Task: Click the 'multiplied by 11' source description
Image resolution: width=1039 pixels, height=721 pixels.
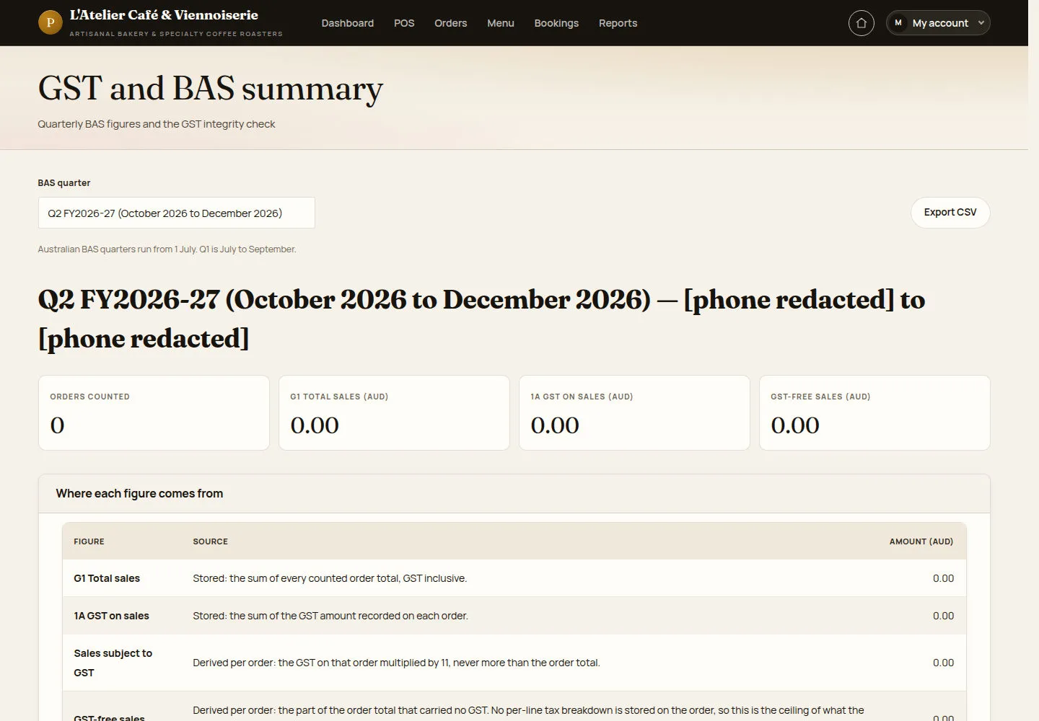Action: 396,663
